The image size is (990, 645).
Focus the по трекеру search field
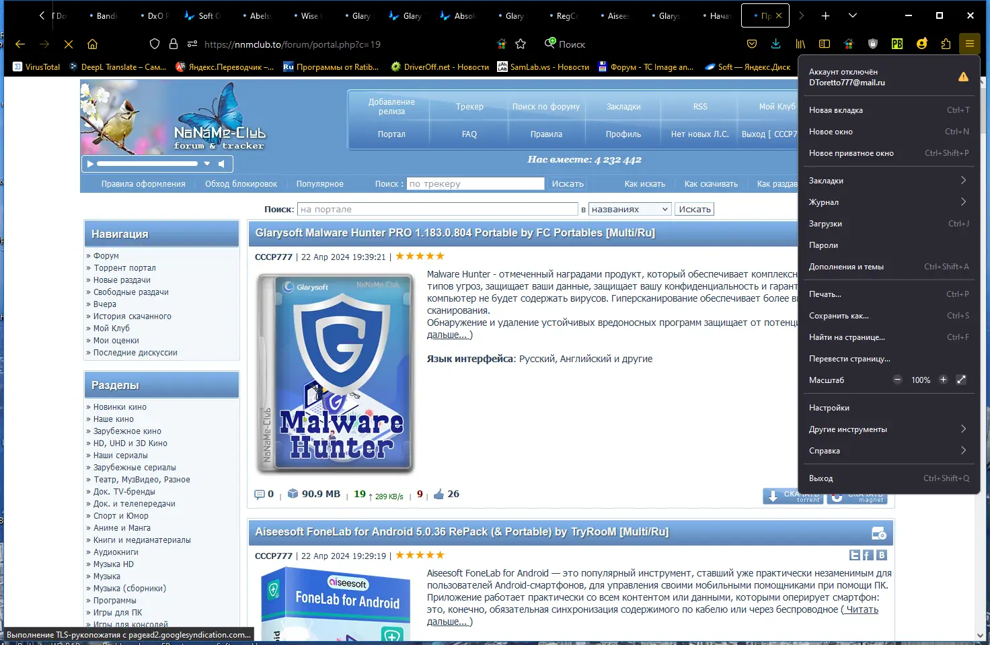coord(475,183)
